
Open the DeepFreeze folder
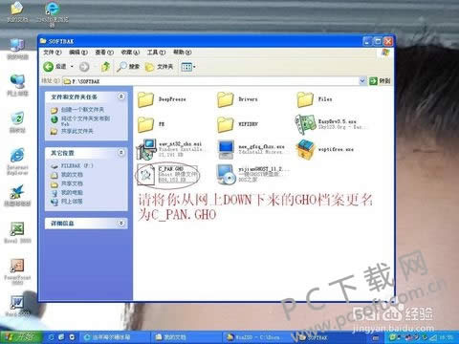tap(162, 99)
